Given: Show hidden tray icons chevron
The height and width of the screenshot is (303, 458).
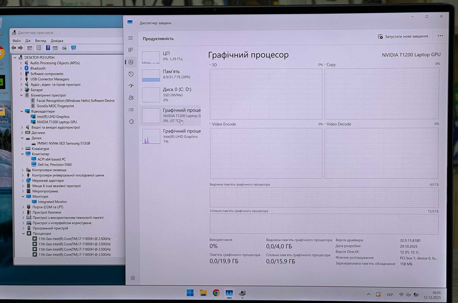Looking at the screenshot, I should [x=368, y=295].
